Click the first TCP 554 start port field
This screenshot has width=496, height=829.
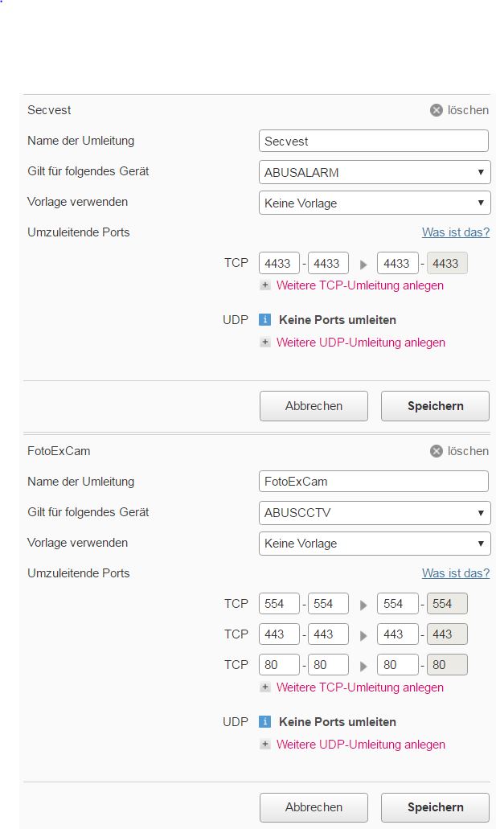[x=279, y=604]
